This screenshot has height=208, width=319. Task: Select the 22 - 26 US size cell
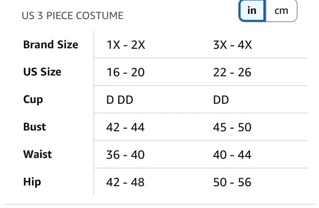pyautogui.click(x=232, y=72)
